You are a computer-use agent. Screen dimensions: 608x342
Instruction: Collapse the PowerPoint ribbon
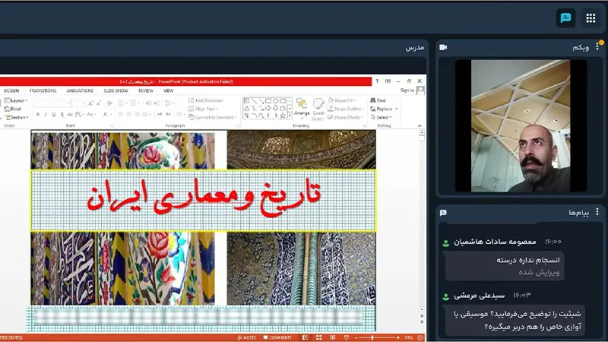(420, 125)
